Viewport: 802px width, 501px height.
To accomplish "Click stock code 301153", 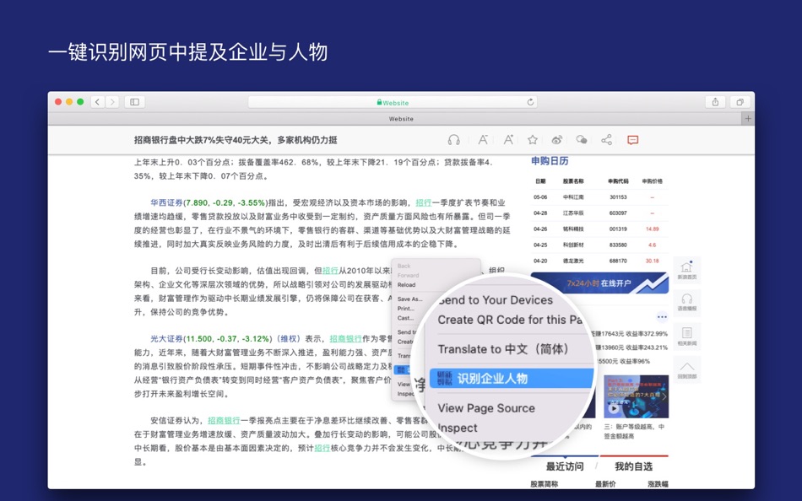I will coord(618,197).
